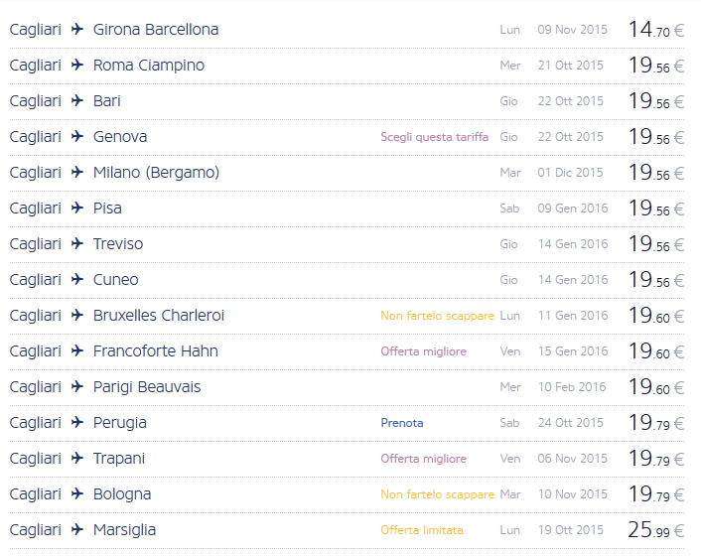Click the plane icon in Pisa row

click(77, 208)
